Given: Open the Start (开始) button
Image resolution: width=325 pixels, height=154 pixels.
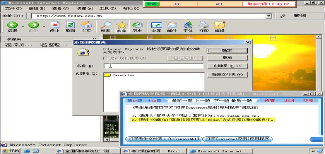Looking at the screenshot, I should [x=10, y=151].
